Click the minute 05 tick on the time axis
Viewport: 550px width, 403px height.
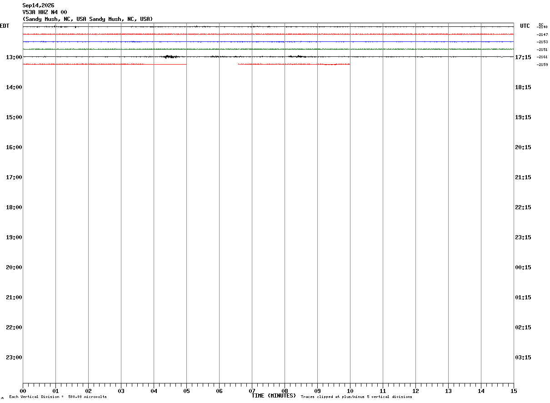tap(186, 385)
